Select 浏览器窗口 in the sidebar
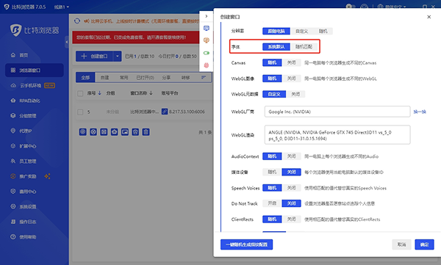This screenshot has height=265, width=441. (35, 70)
